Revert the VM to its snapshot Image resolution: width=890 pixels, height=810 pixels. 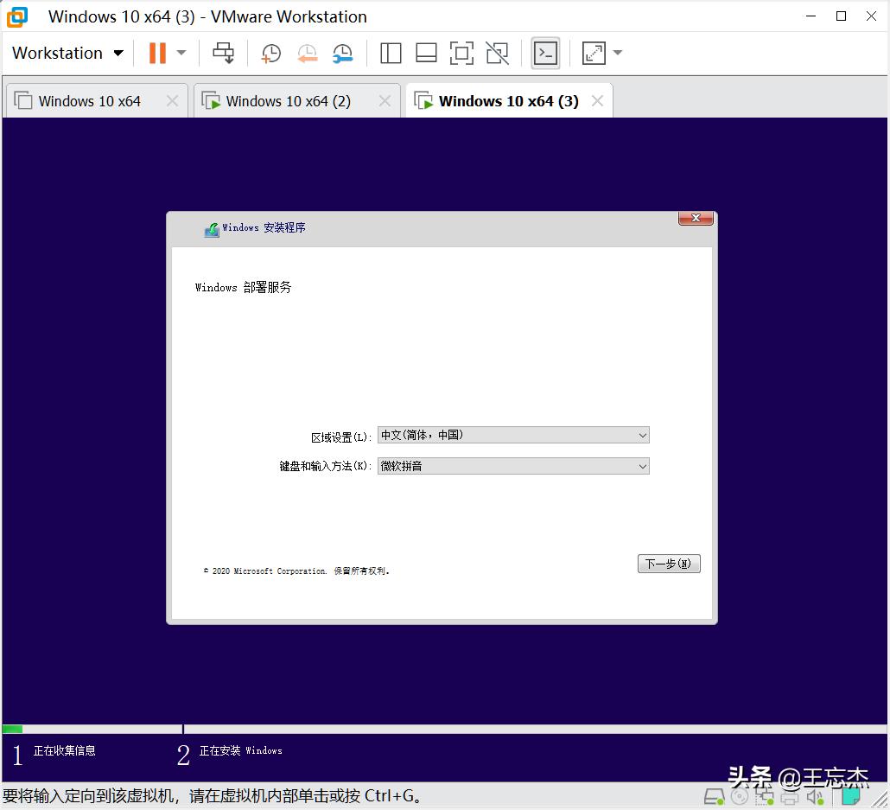click(x=307, y=53)
